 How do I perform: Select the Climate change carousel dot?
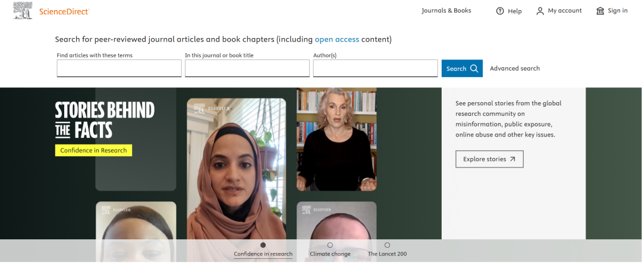[330, 245]
